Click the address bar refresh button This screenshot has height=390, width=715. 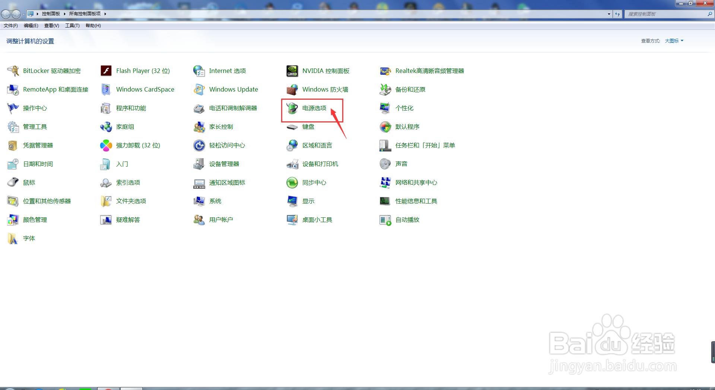[x=617, y=14]
